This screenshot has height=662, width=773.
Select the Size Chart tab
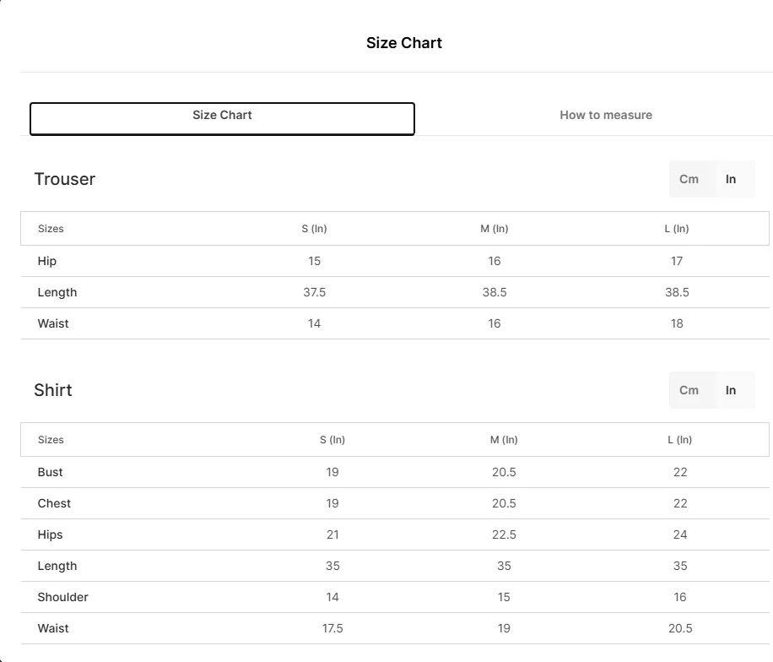coord(222,118)
